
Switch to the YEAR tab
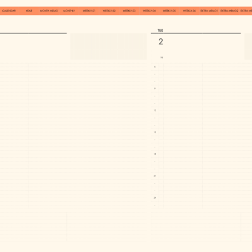[29, 11]
